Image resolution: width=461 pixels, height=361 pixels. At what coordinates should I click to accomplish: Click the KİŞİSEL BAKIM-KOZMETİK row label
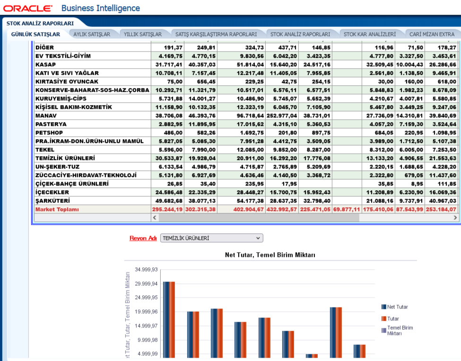point(73,107)
